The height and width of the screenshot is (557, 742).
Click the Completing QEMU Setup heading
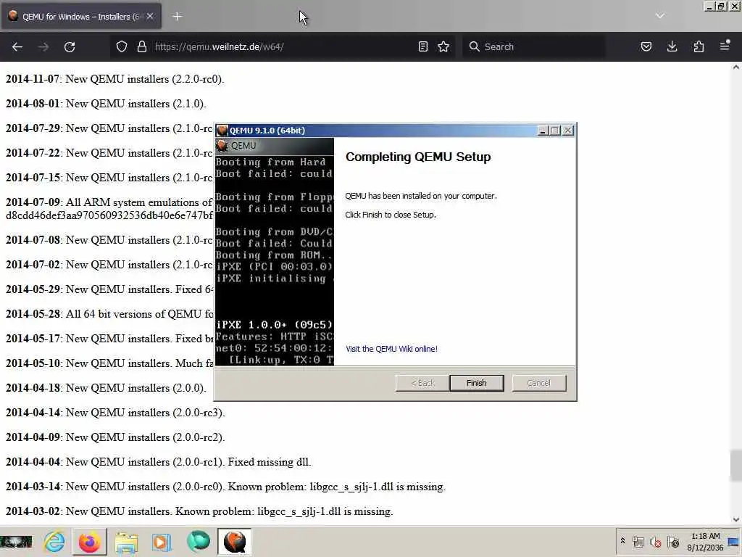[x=418, y=157]
